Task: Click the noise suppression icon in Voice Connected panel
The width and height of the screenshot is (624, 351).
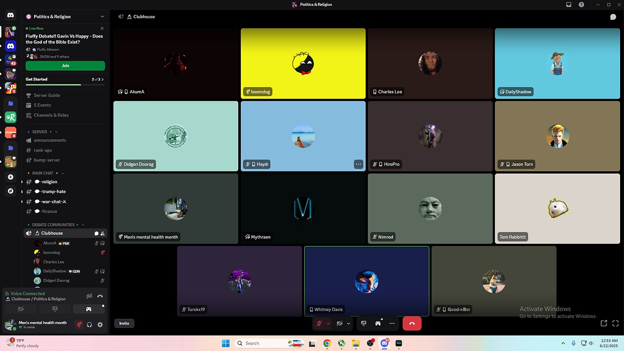Action: click(89, 296)
